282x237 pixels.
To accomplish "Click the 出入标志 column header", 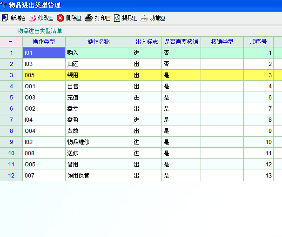I will pos(147,41).
